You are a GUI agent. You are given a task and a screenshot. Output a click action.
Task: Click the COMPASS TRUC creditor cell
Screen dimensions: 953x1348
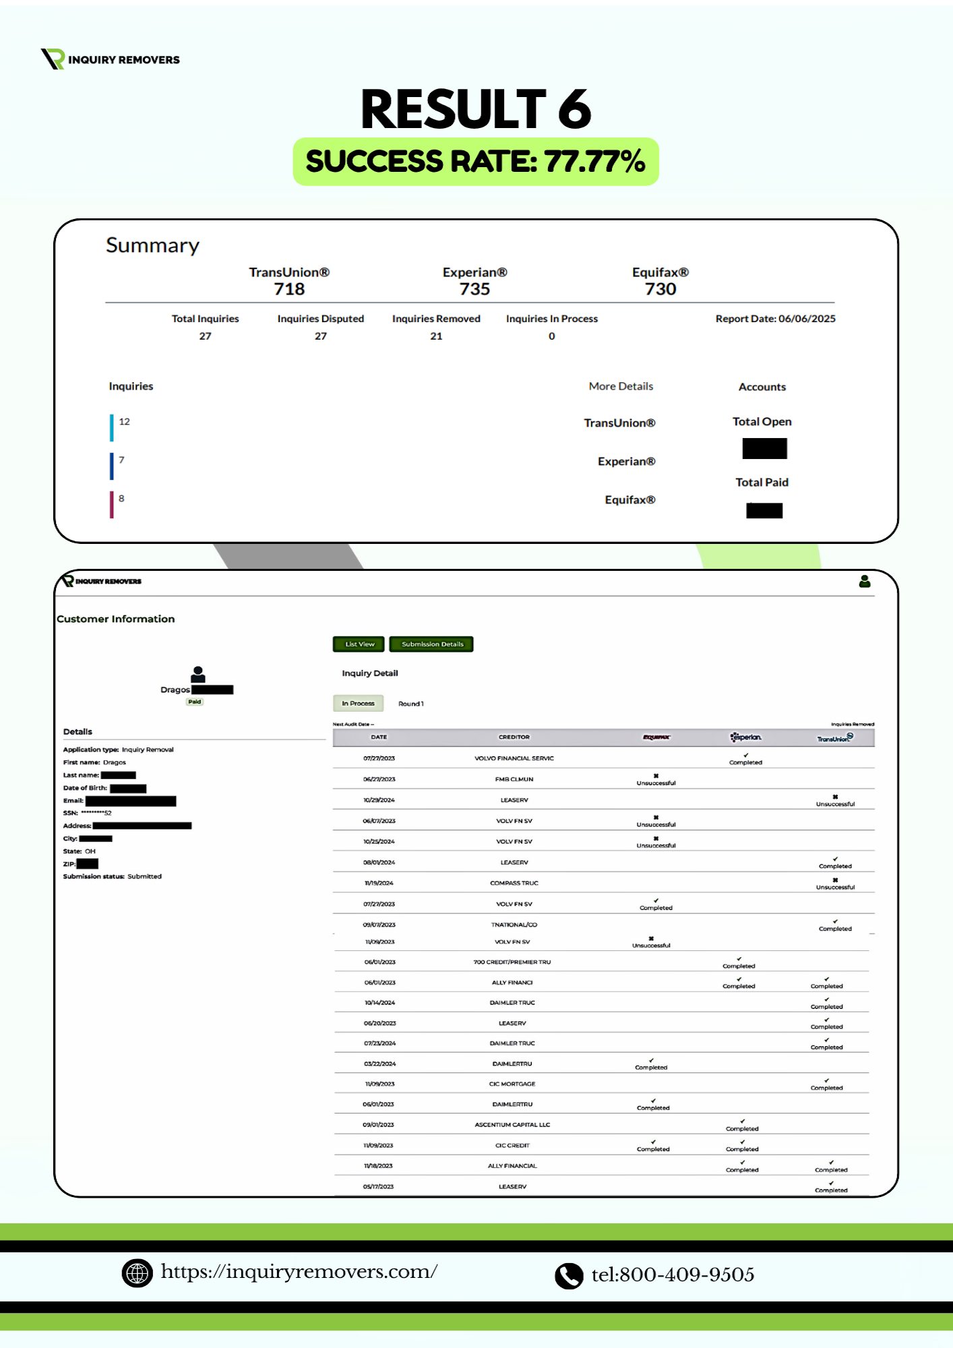(x=514, y=883)
